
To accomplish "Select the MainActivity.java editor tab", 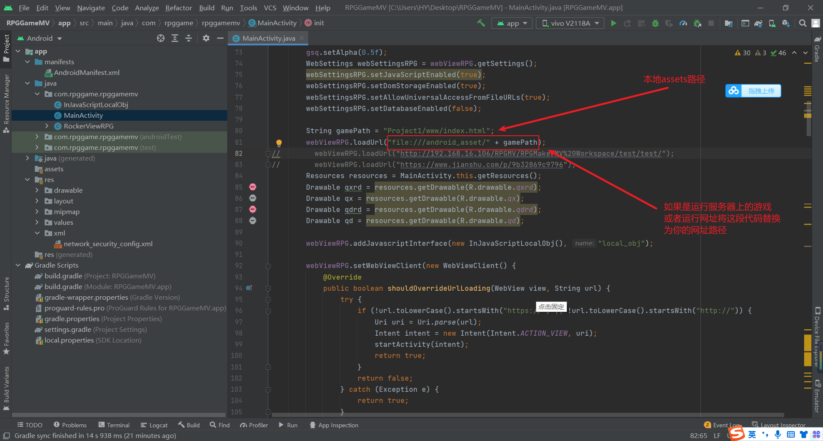I will (x=268, y=38).
